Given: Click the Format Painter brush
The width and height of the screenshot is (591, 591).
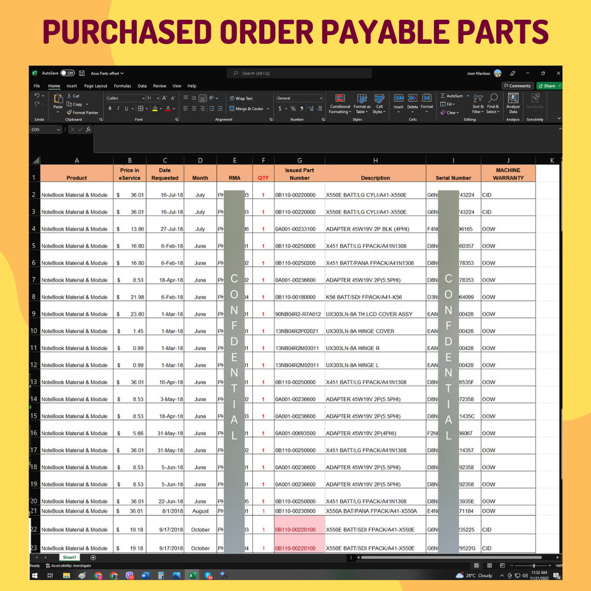Looking at the screenshot, I should [x=69, y=112].
